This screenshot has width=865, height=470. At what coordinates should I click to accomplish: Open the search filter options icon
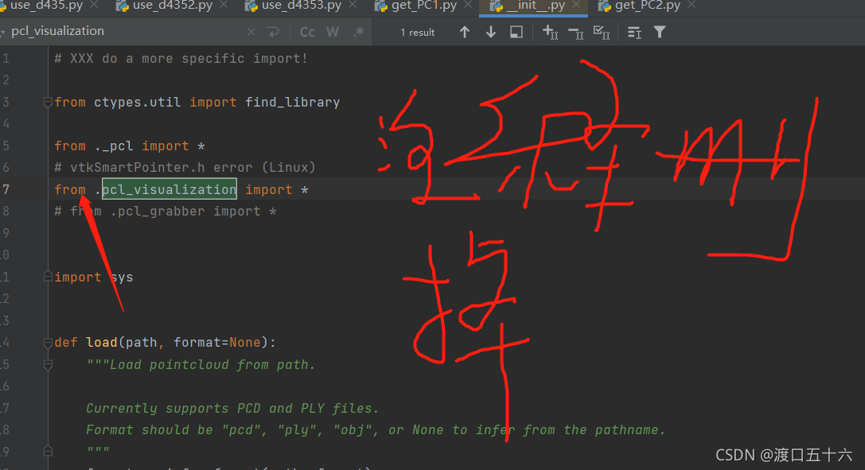pyautogui.click(x=660, y=32)
